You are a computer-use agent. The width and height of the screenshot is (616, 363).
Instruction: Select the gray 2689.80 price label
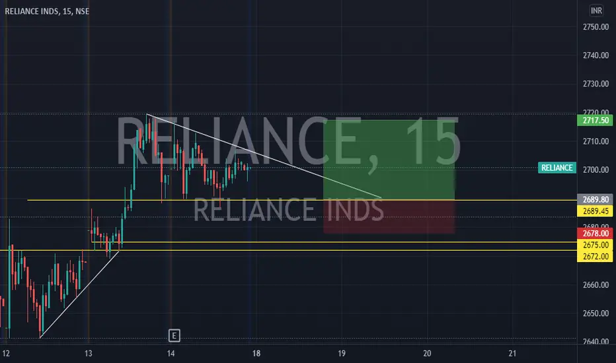[595, 199]
